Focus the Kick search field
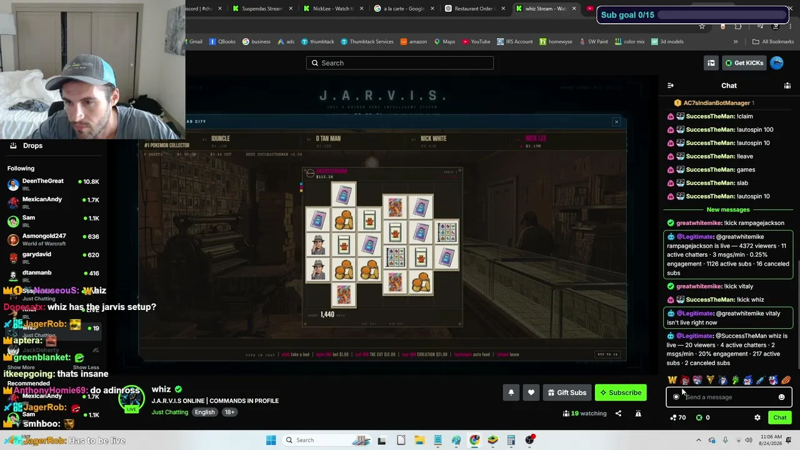The height and width of the screenshot is (450, 800). tap(400, 63)
